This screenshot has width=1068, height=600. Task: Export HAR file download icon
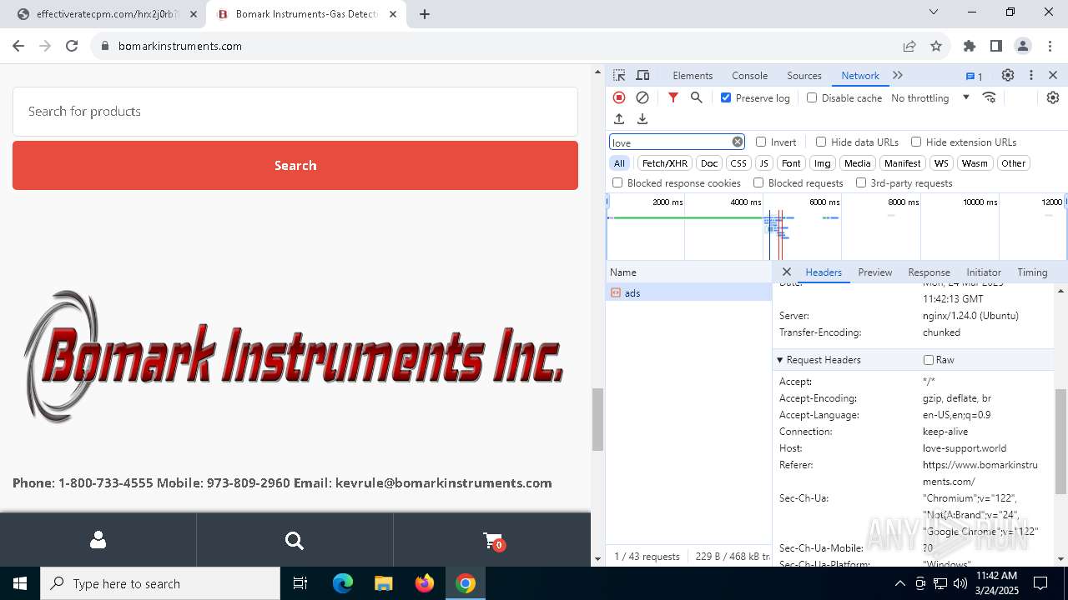[642, 119]
